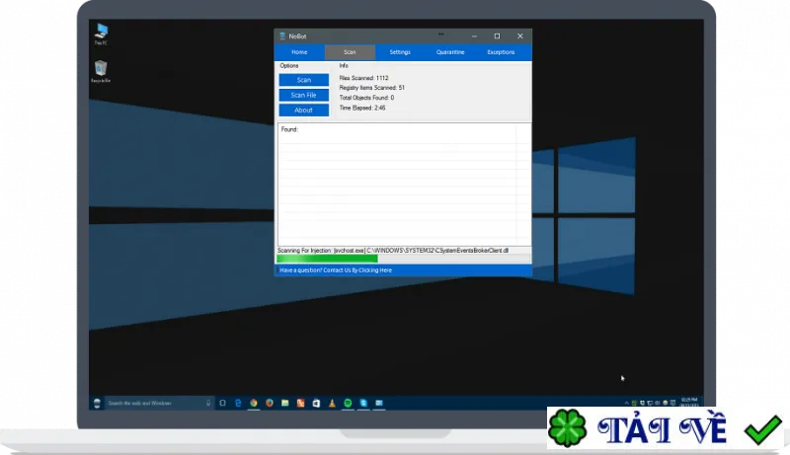Click the About button

coord(304,111)
